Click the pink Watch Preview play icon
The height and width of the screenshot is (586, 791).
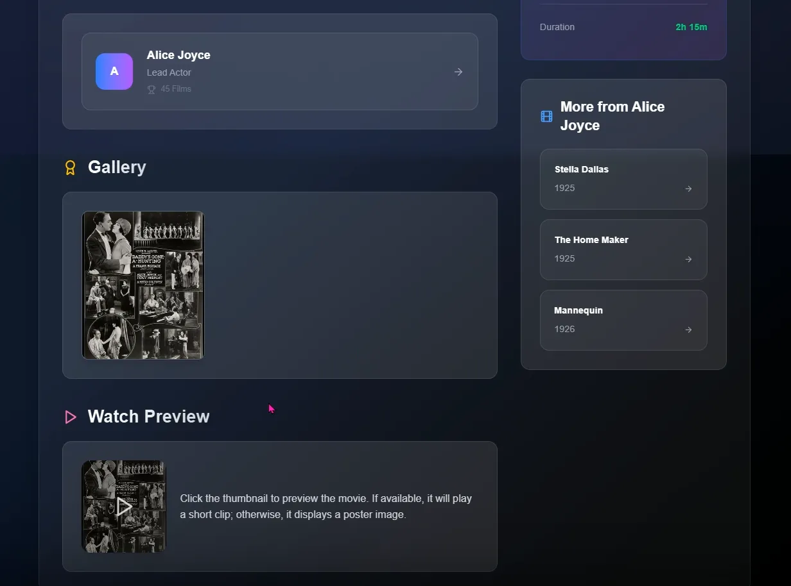click(71, 417)
